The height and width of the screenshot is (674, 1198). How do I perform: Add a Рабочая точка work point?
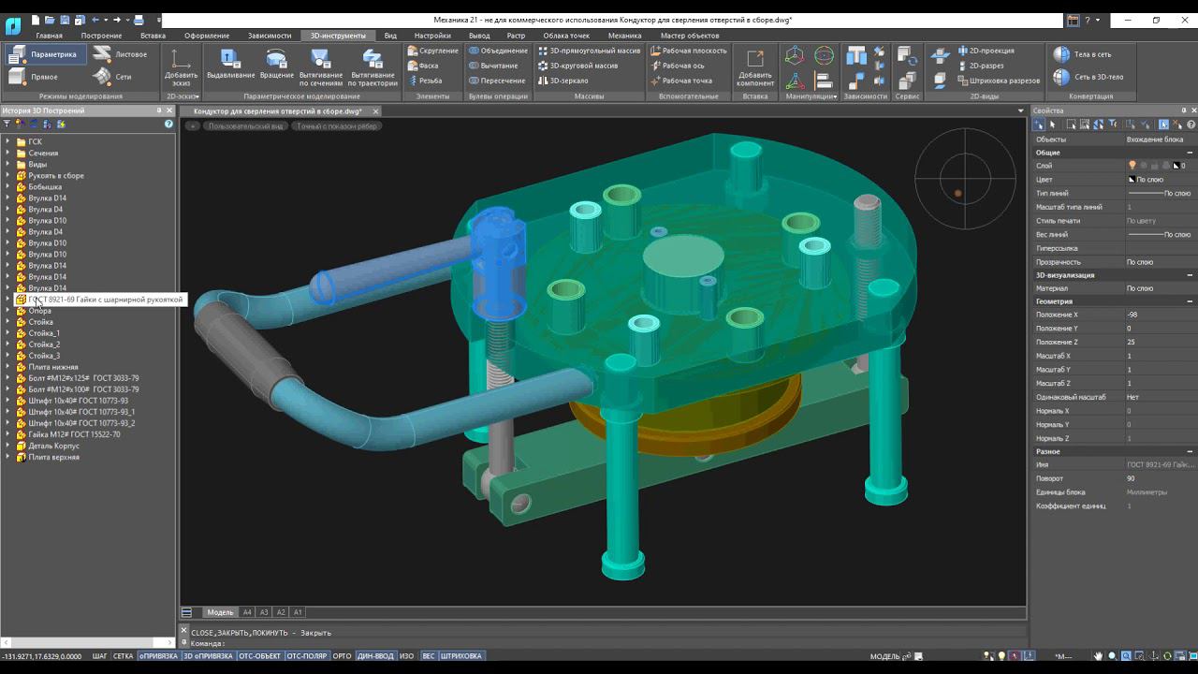coord(680,81)
